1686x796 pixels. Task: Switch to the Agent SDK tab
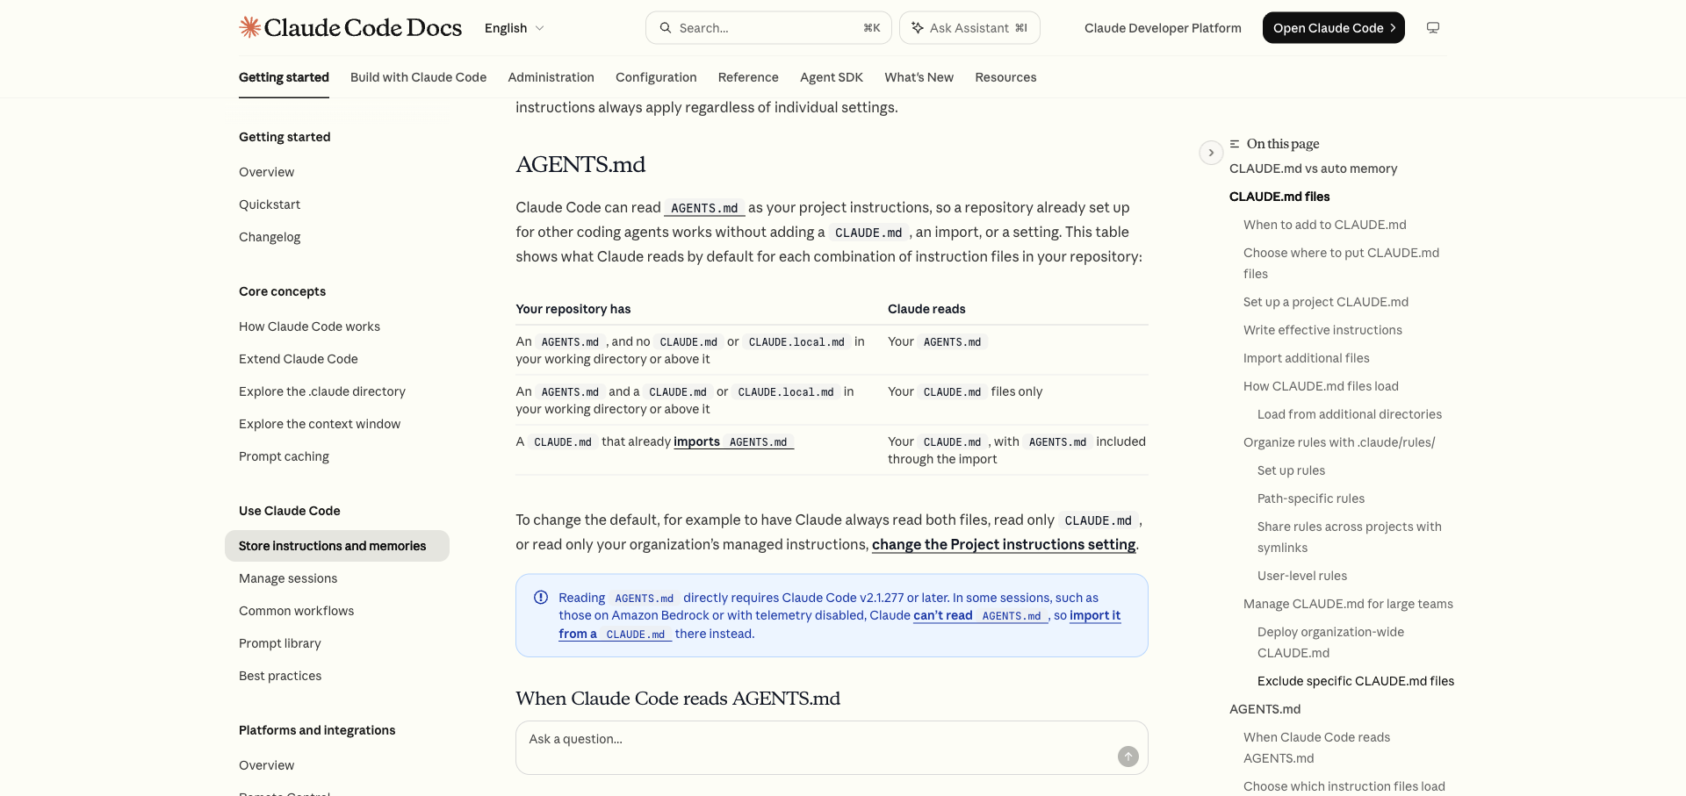[832, 77]
